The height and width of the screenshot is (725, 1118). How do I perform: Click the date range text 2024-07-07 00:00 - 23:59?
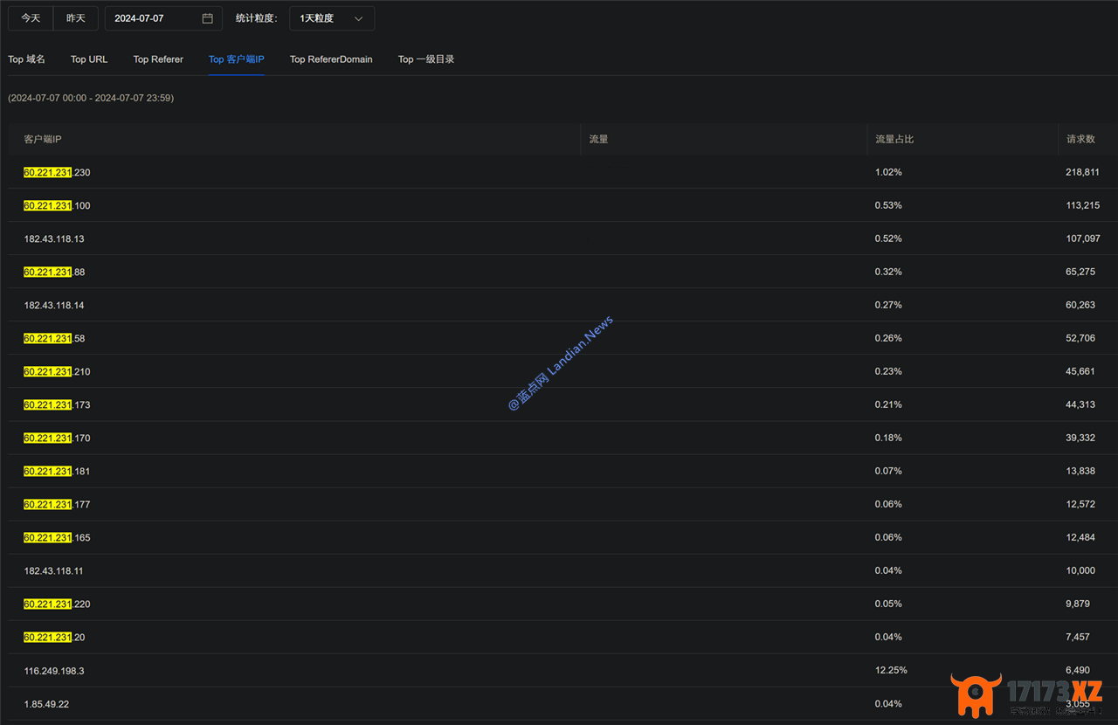click(x=91, y=98)
